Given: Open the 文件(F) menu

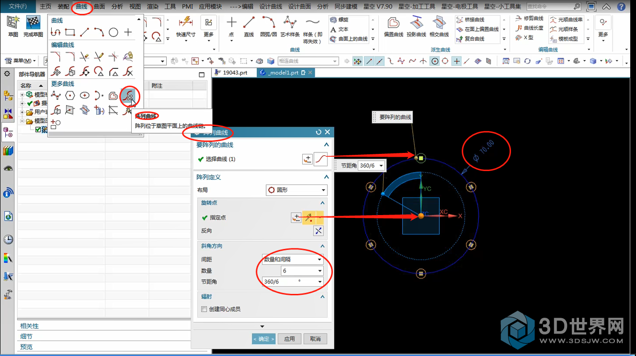Looking at the screenshot, I should 18,7.
